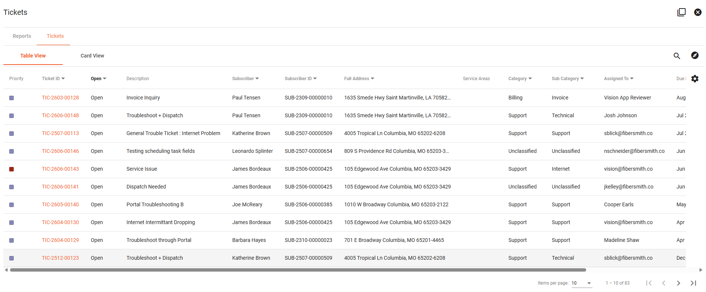This screenshot has height=292, width=706.
Task: Close the Tickets panel with X icon
Action: (x=698, y=12)
